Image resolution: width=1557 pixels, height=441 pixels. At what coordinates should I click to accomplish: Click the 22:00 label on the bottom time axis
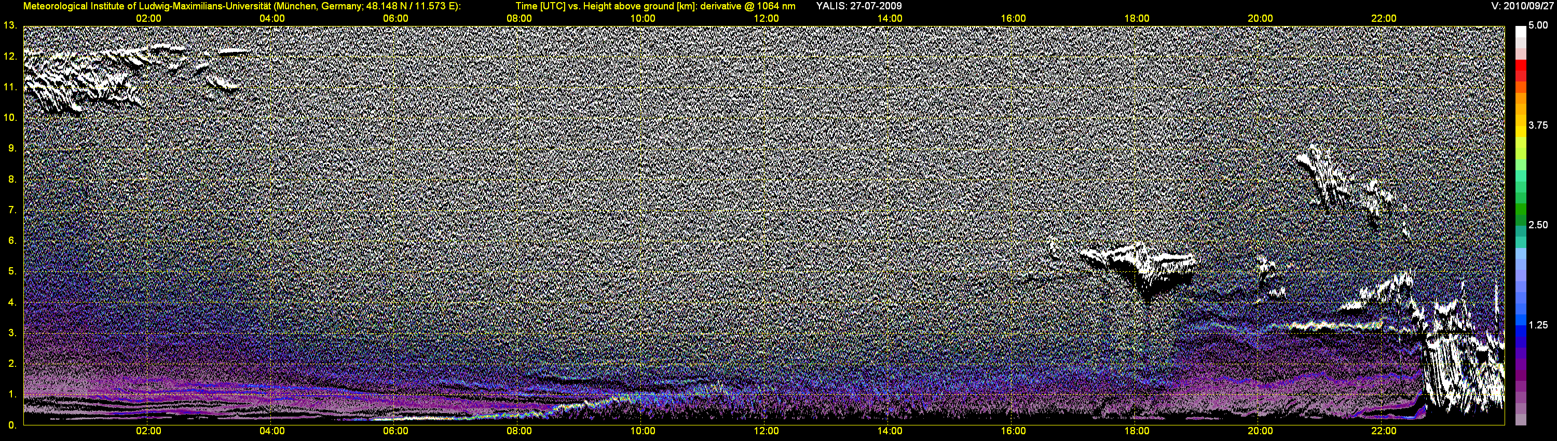[1384, 431]
